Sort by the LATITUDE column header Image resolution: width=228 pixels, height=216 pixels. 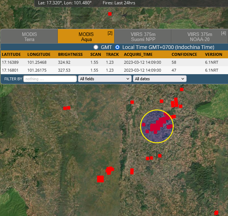(11, 54)
